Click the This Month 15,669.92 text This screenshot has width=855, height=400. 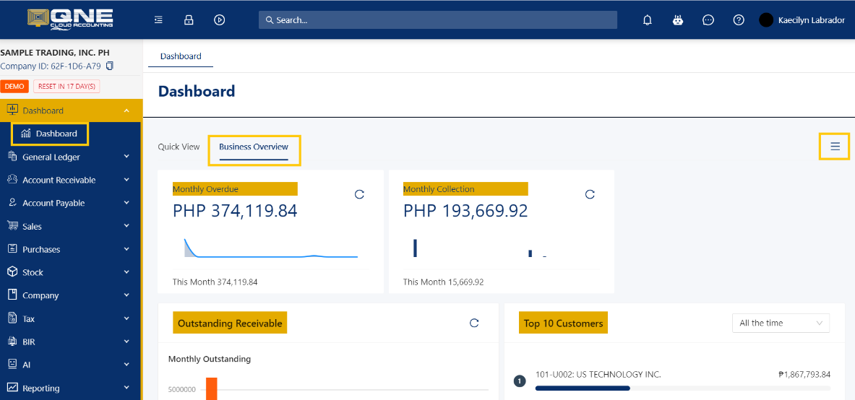[x=443, y=282]
